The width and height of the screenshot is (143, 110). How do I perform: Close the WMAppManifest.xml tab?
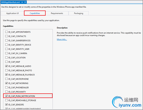point(25,2)
